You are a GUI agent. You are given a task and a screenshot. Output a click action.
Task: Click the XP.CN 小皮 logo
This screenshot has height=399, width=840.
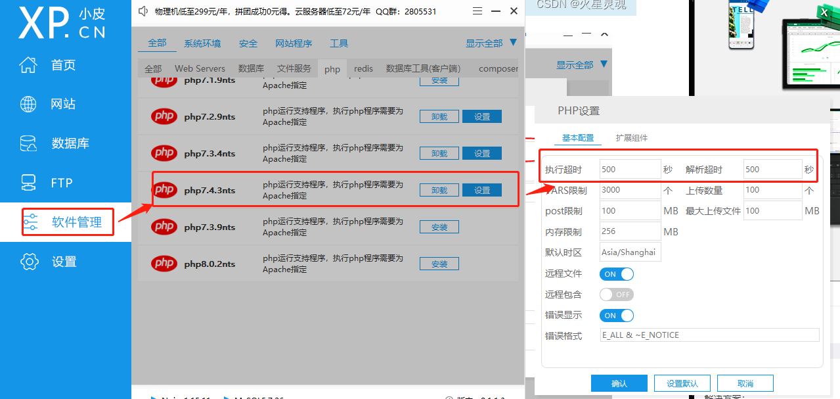point(62,23)
